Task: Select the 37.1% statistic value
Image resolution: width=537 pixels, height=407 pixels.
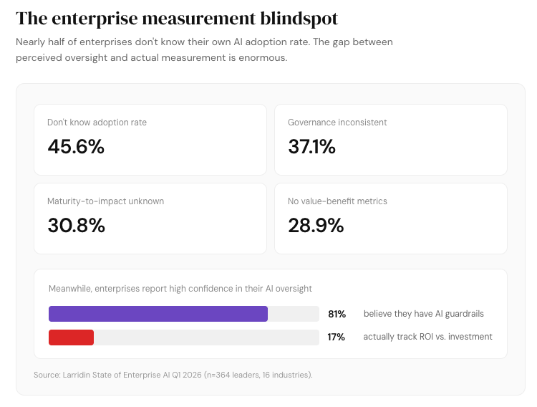Action: (311, 146)
